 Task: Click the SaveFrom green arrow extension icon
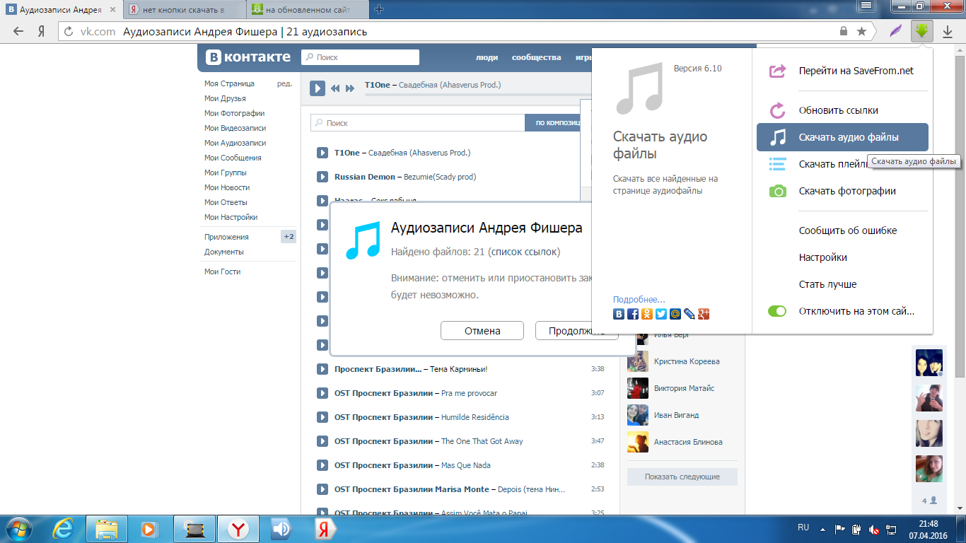coord(921,30)
